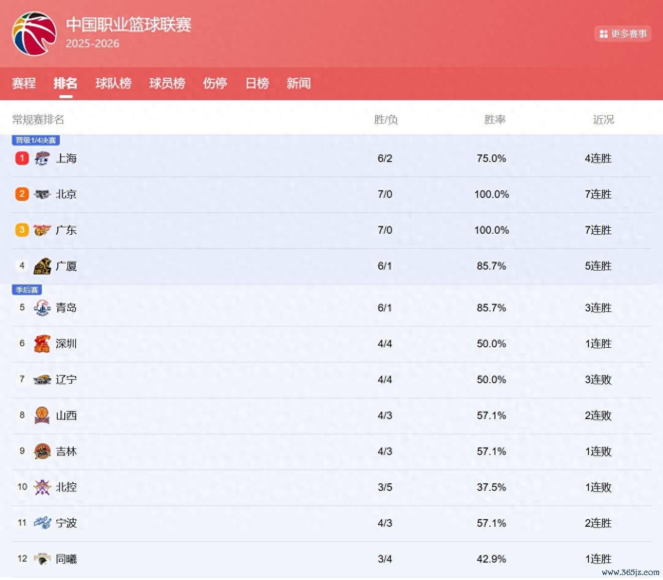Click the Shenzhen team logo icon

pos(42,344)
